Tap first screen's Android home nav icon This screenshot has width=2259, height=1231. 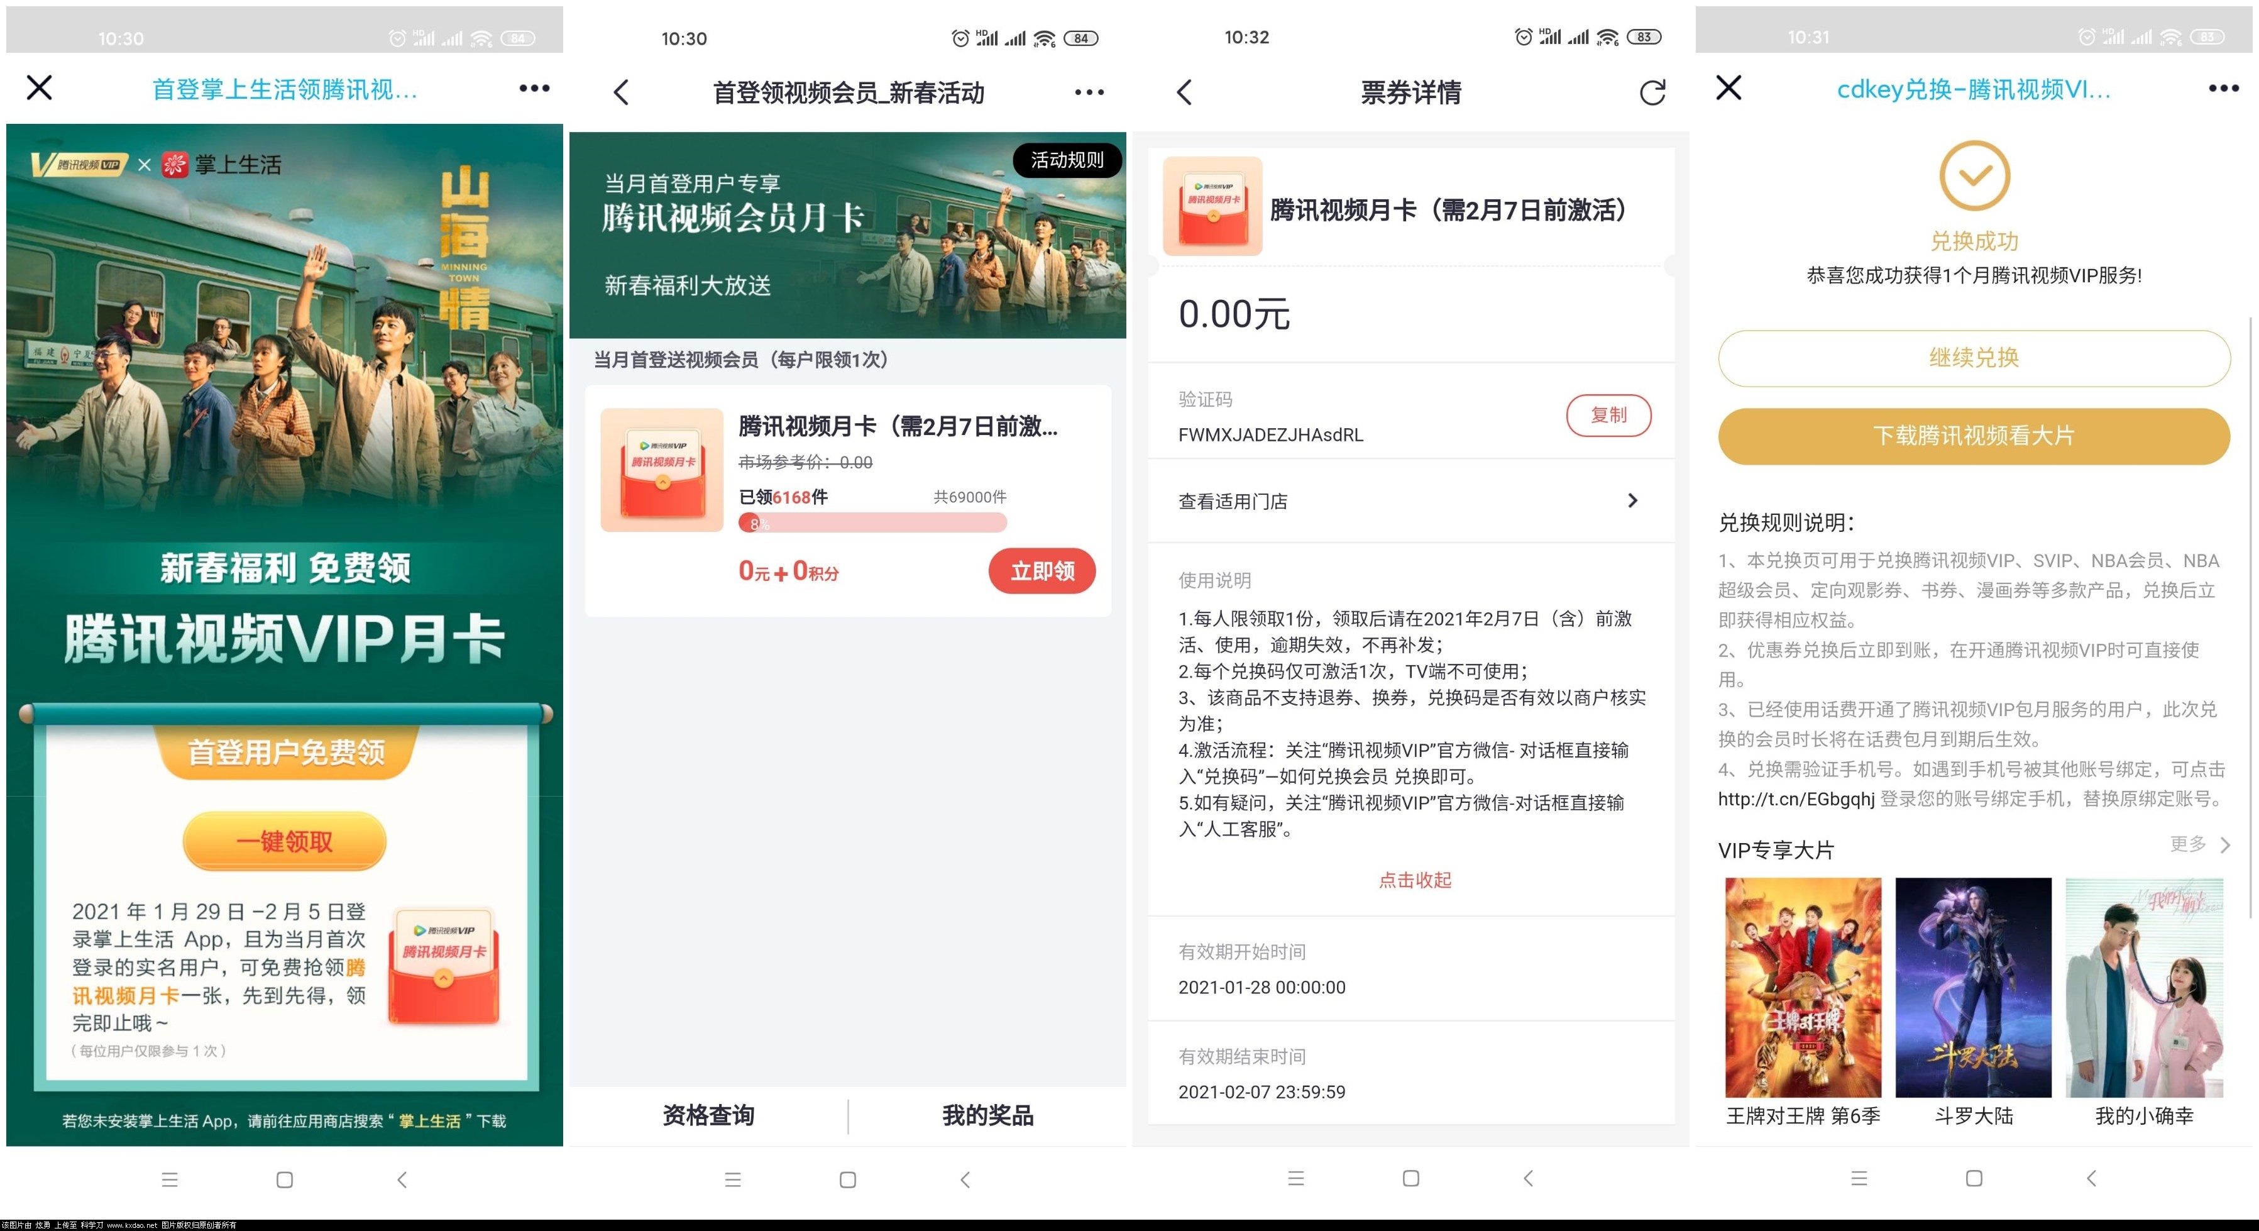[284, 1179]
